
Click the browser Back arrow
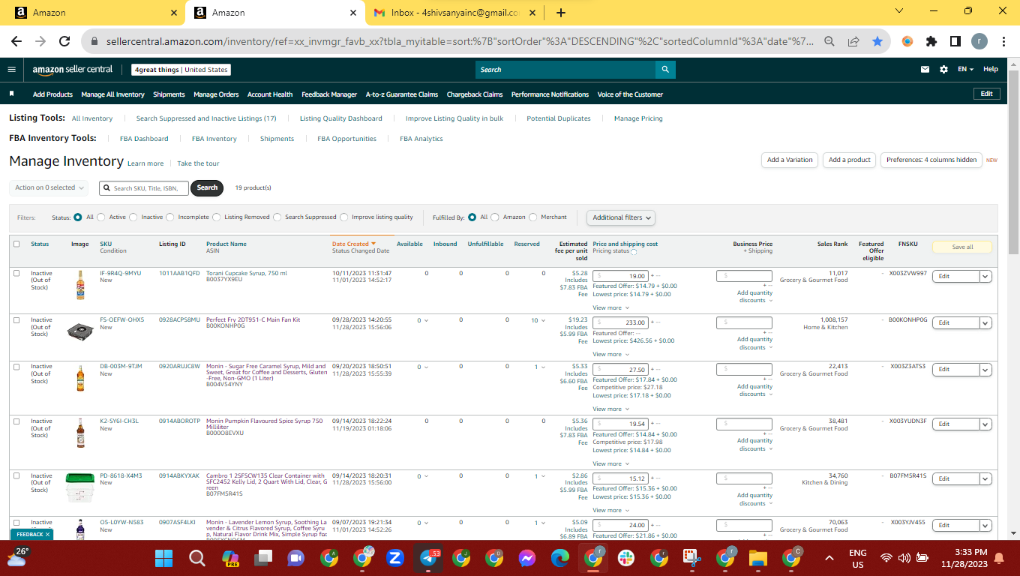[x=18, y=42]
